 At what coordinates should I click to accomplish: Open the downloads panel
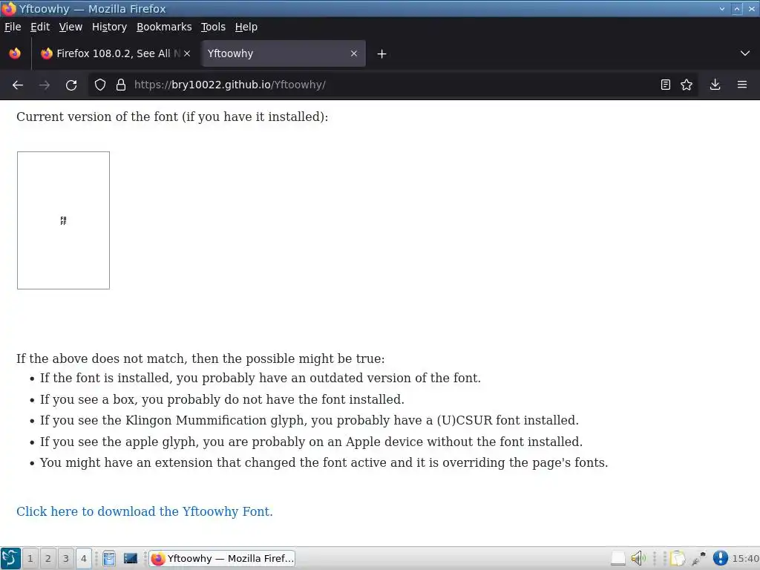(x=715, y=85)
